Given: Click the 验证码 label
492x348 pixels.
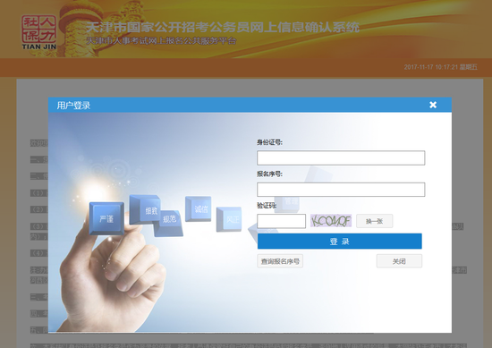Looking at the screenshot, I should coord(267,206).
